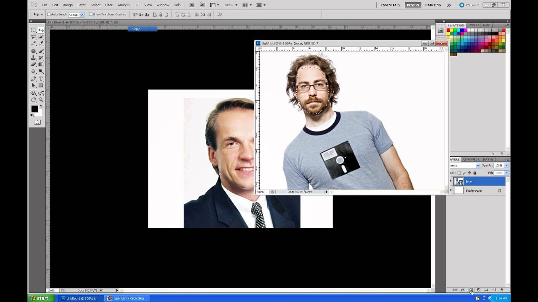538x302 pixels.
Task: Switch to the Channels tab
Action: point(471,159)
